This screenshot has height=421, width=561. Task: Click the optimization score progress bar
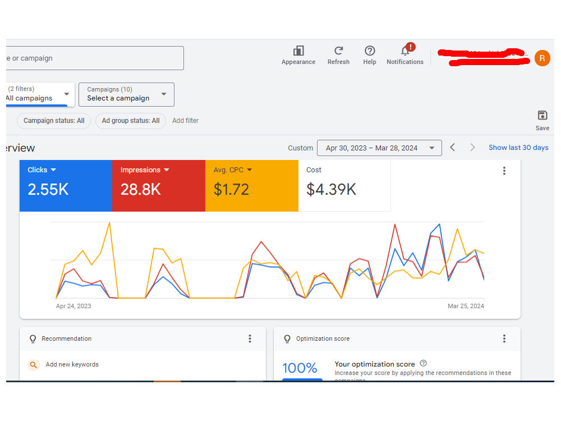(x=302, y=379)
